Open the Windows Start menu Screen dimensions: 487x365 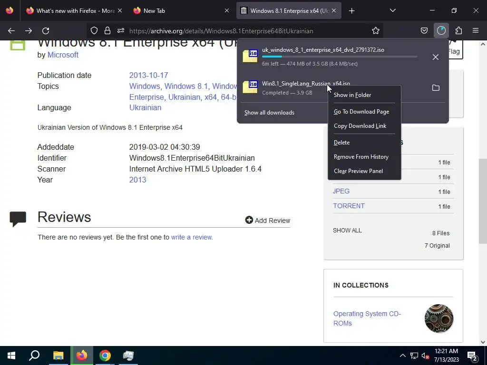tap(11, 355)
